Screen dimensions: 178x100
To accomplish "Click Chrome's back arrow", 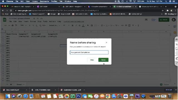I will [x=3, y=11].
